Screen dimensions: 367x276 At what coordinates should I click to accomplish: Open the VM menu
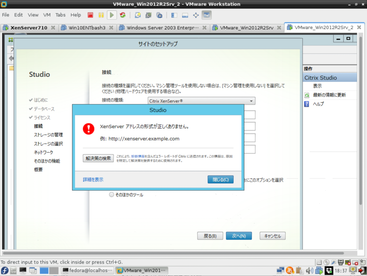click(47, 15)
